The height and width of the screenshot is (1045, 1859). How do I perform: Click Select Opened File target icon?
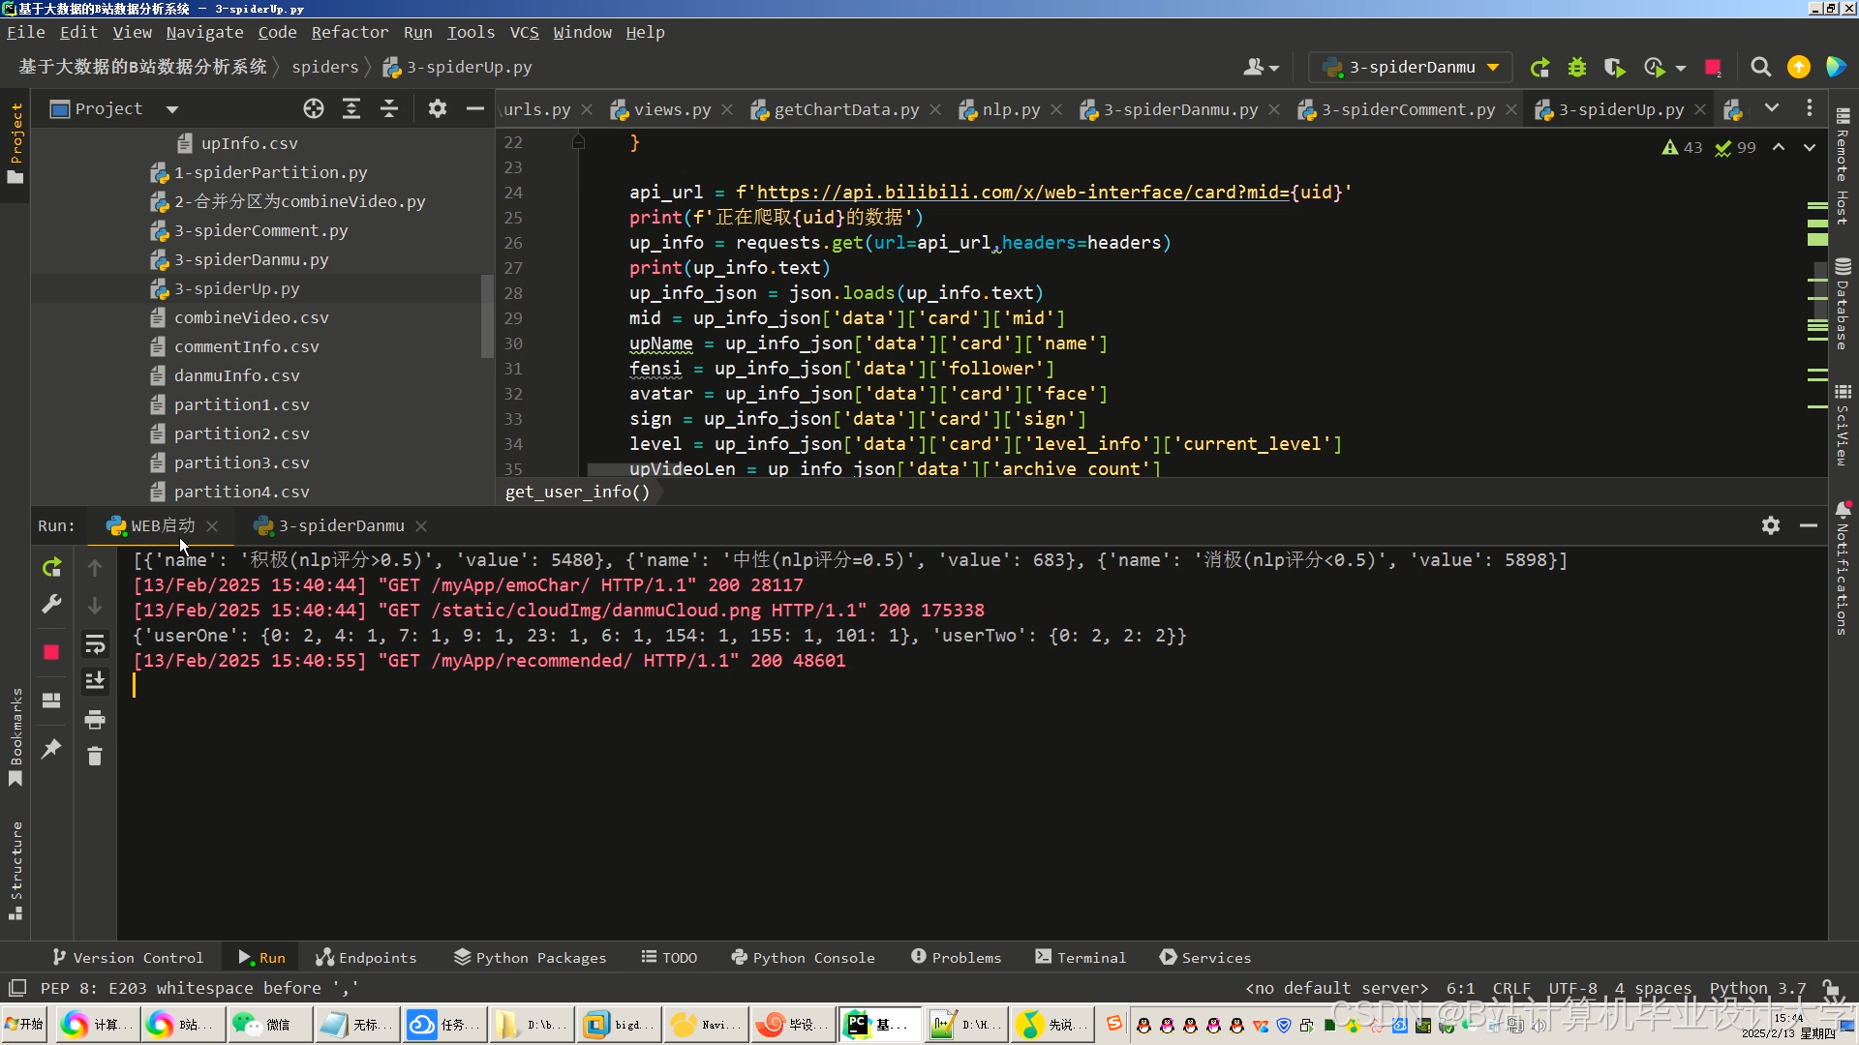tap(314, 109)
